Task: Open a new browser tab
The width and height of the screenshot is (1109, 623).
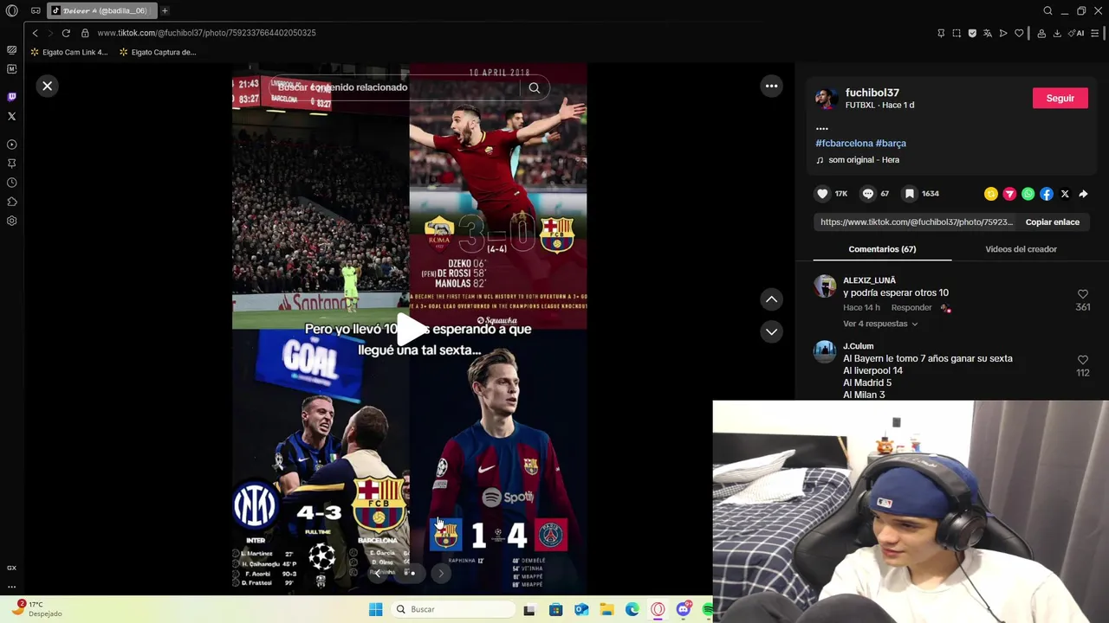Action: [165, 10]
